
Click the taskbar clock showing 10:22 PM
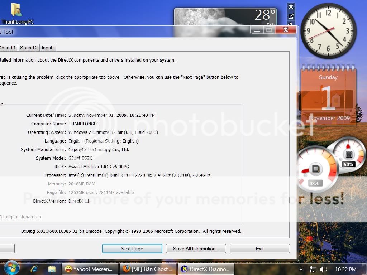345,269
